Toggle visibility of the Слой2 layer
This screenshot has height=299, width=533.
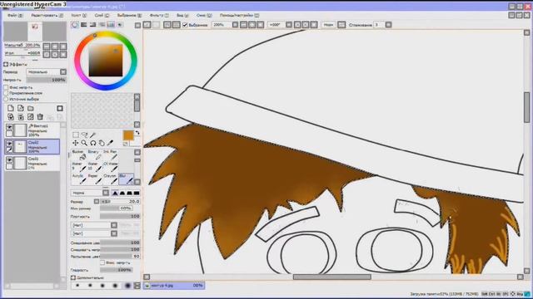pos(9,144)
